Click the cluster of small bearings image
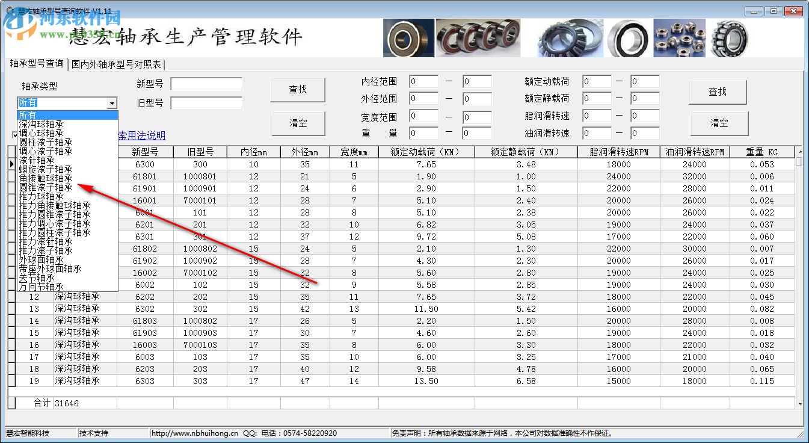 680,37
